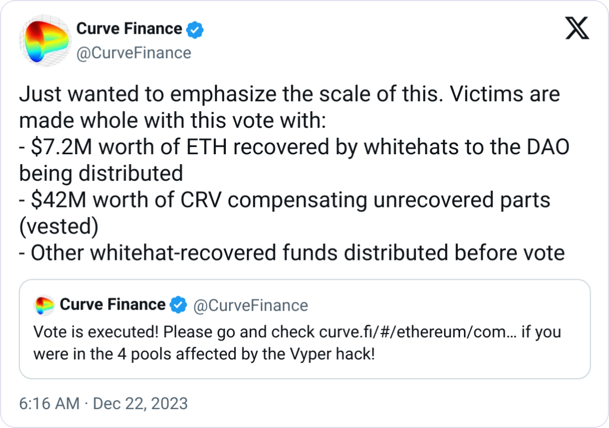Open the quoted tweet about Vyper hack
Viewport: 609px width, 428px height.
click(x=305, y=328)
